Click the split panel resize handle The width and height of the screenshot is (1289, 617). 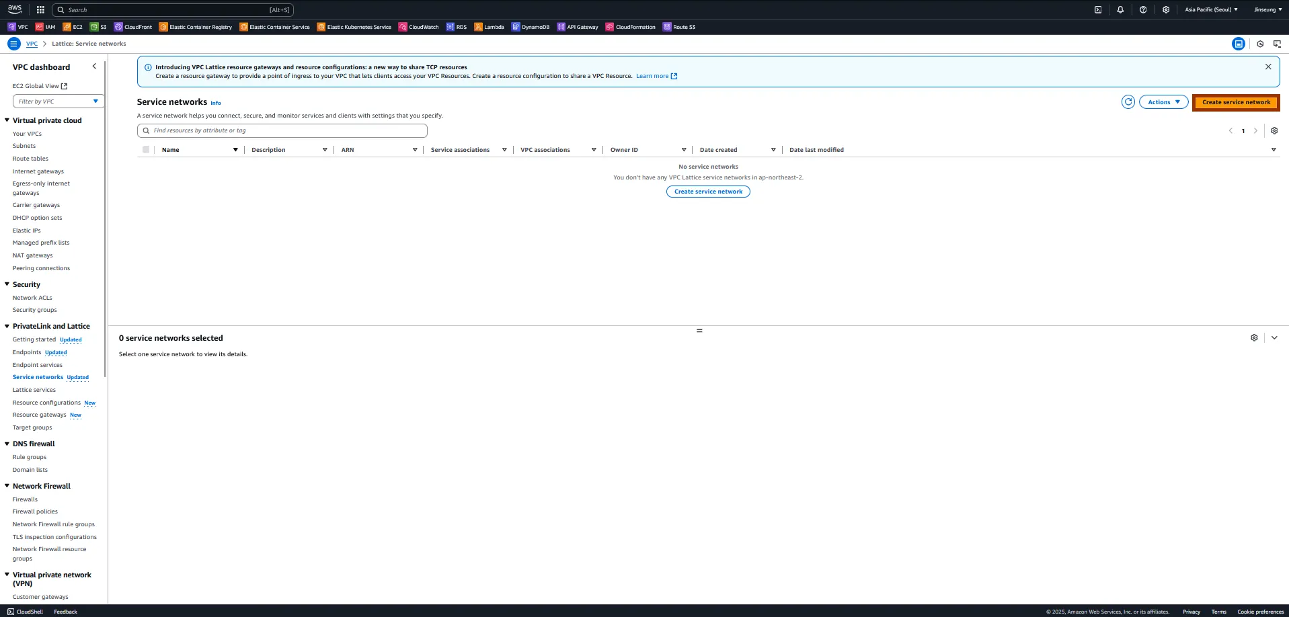pos(699,331)
